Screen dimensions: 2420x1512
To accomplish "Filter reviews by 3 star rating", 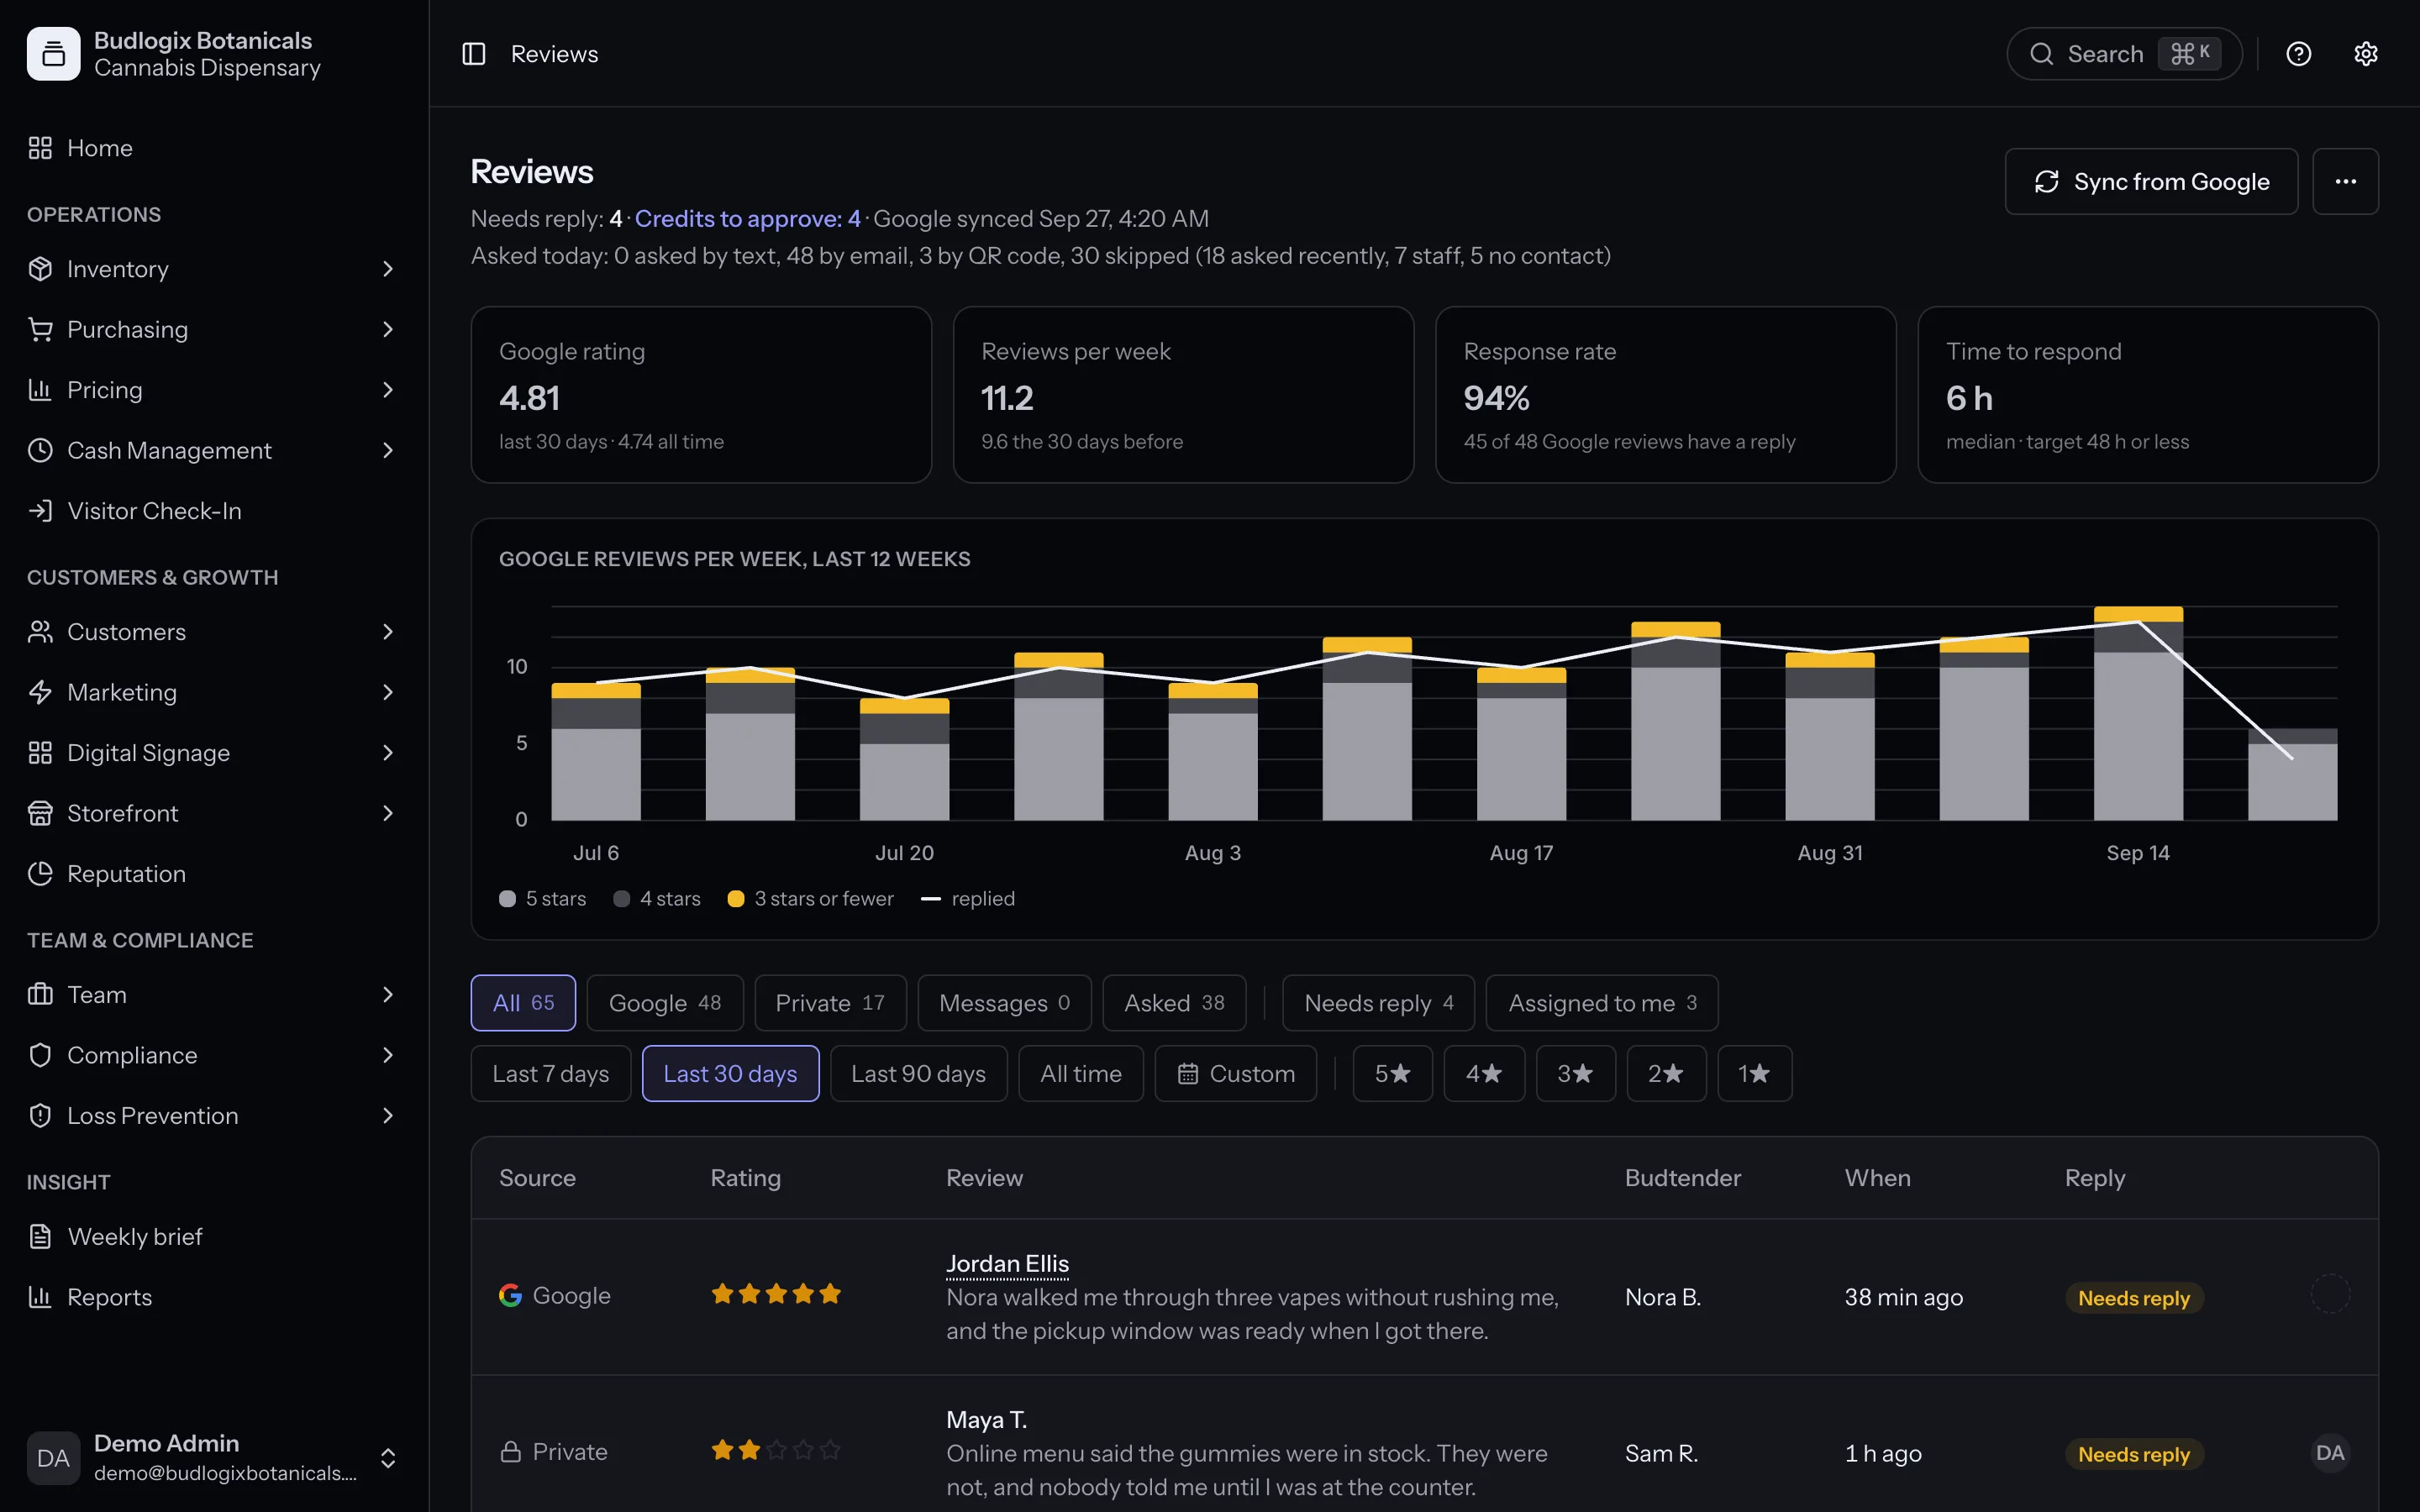I will click(x=1575, y=1073).
